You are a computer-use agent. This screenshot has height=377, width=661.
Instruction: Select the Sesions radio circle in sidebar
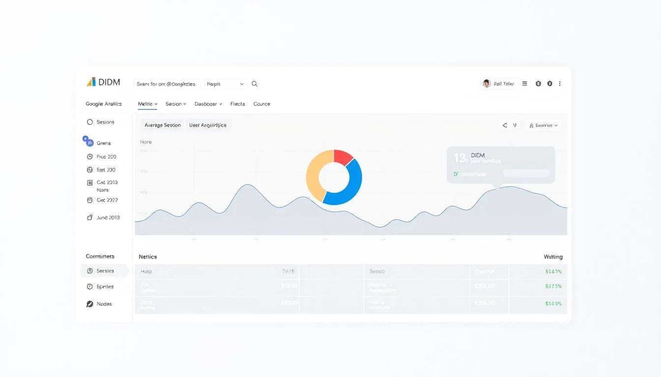point(90,122)
